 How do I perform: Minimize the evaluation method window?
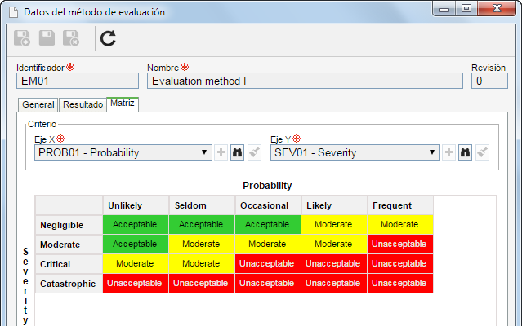tap(444, 9)
